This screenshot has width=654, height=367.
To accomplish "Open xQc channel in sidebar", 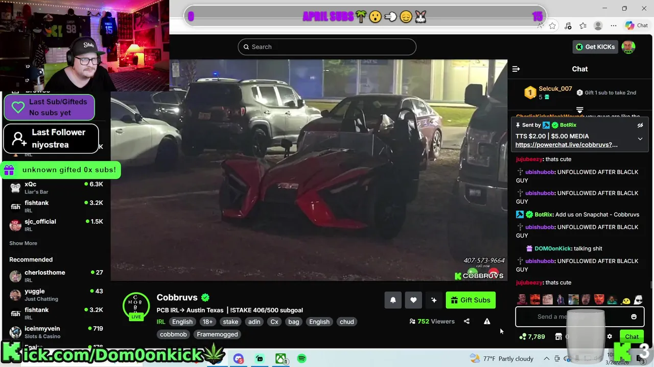I will coord(56,188).
